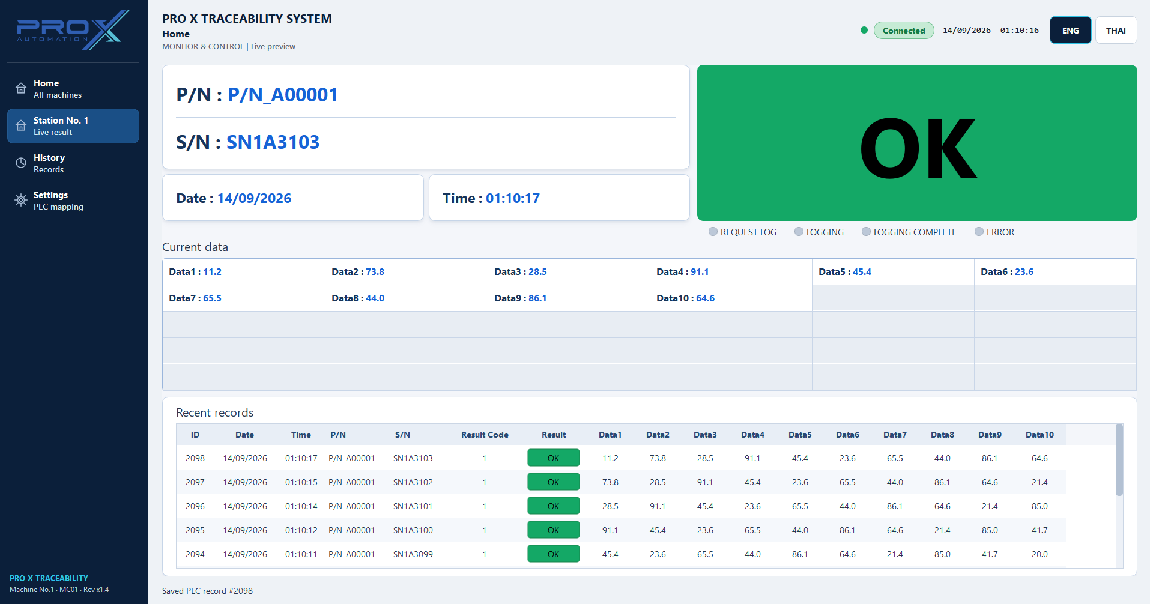Select record ID 2096
This screenshot has width=1150, height=604.
(195, 506)
